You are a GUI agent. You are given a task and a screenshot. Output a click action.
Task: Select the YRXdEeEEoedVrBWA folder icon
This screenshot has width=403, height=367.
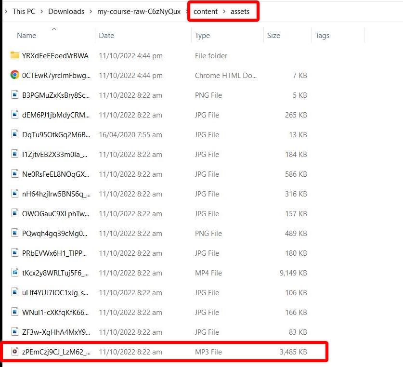coord(14,55)
